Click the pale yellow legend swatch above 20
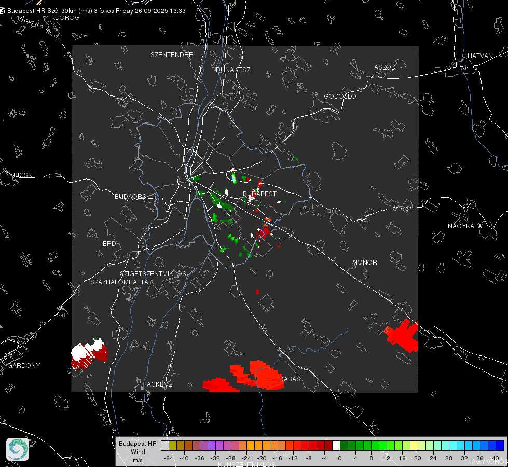This screenshot has height=467, width=508. [x=414, y=446]
